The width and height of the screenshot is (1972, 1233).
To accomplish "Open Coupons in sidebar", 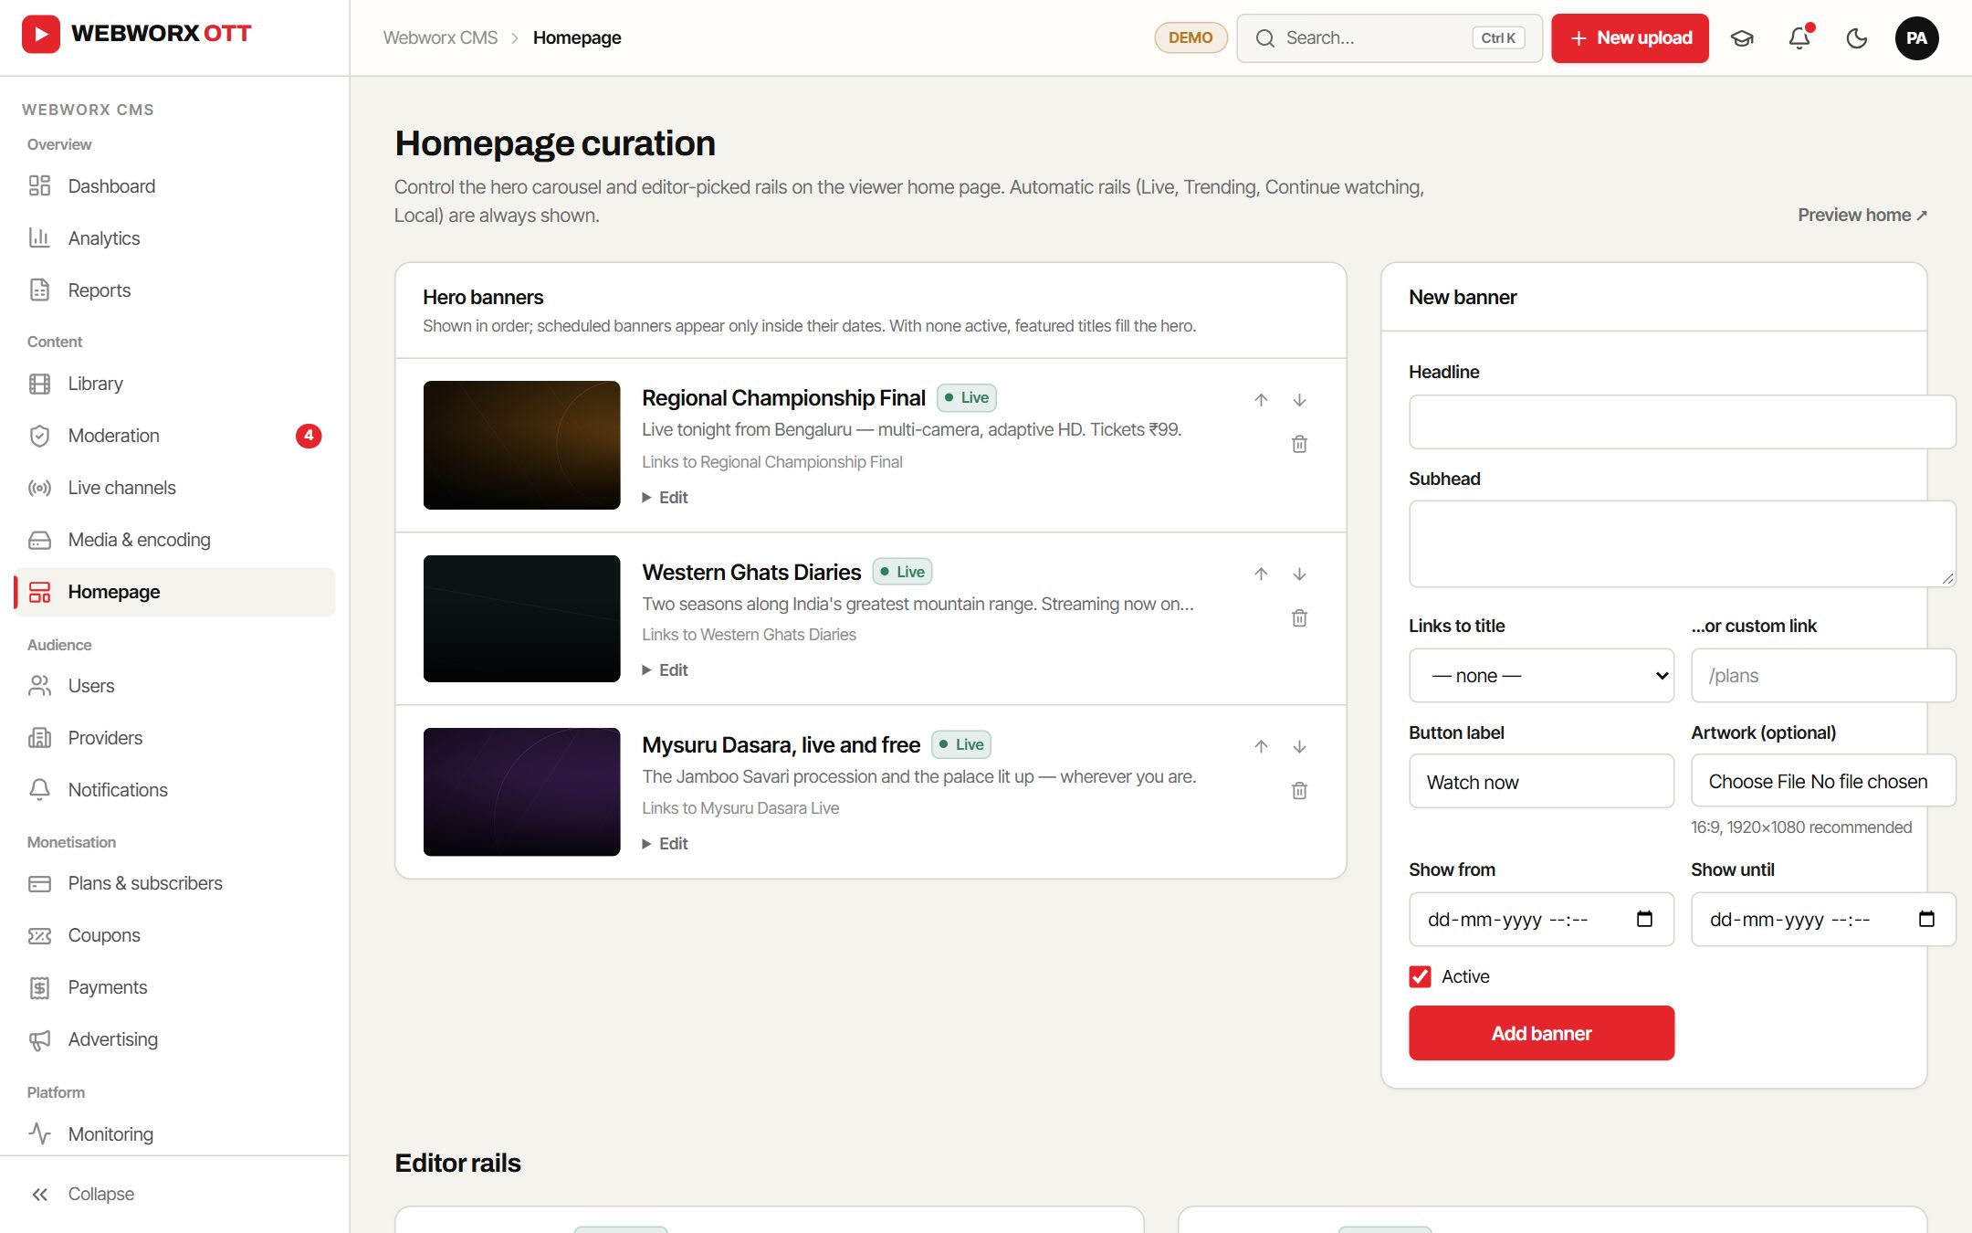I will (x=174, y=935).
